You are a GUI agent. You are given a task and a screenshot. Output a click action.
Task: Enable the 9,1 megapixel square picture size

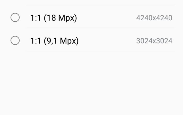coord(92,40)
